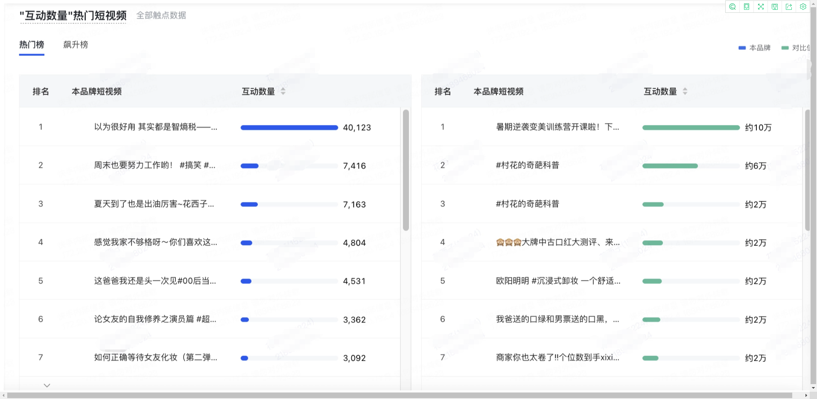Click the green bar for 约10万

(691, 127)
